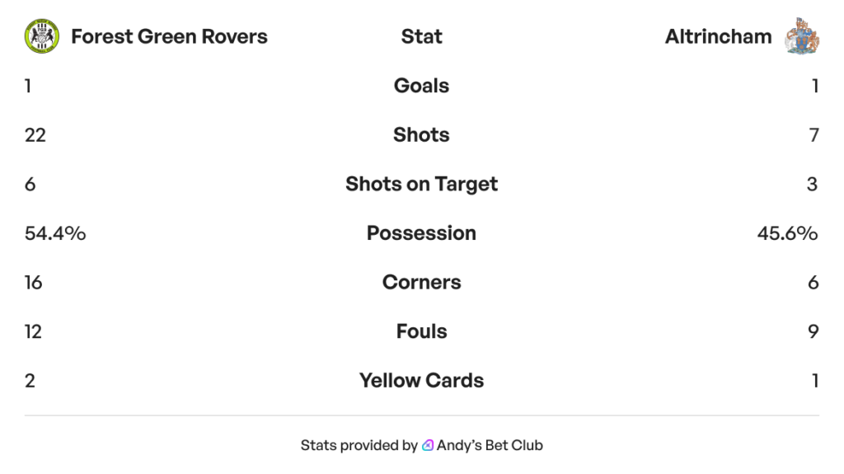Click the Fouls stat label
This screenshot has height=474, width=844.
[421, 331]
